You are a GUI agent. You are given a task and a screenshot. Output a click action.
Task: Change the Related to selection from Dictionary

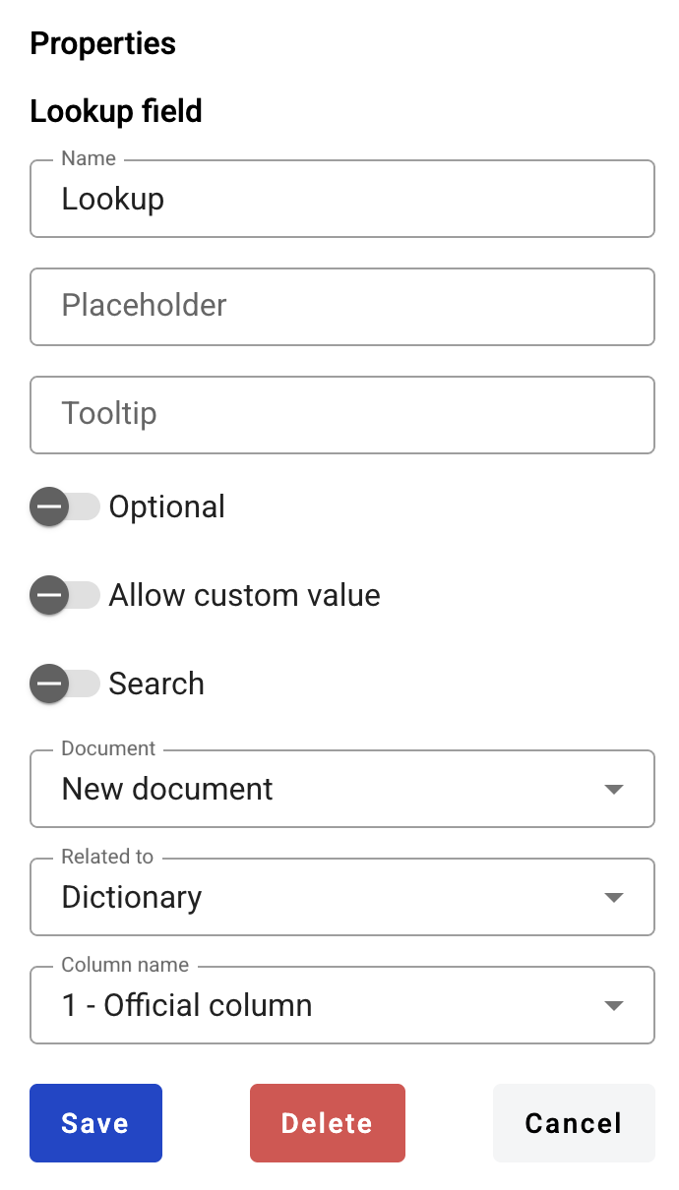342,897
